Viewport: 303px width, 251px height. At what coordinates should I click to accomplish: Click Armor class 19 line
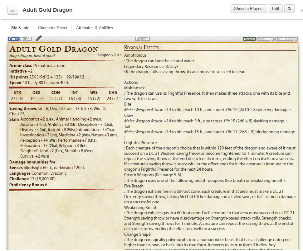click(x=37, y=65)
